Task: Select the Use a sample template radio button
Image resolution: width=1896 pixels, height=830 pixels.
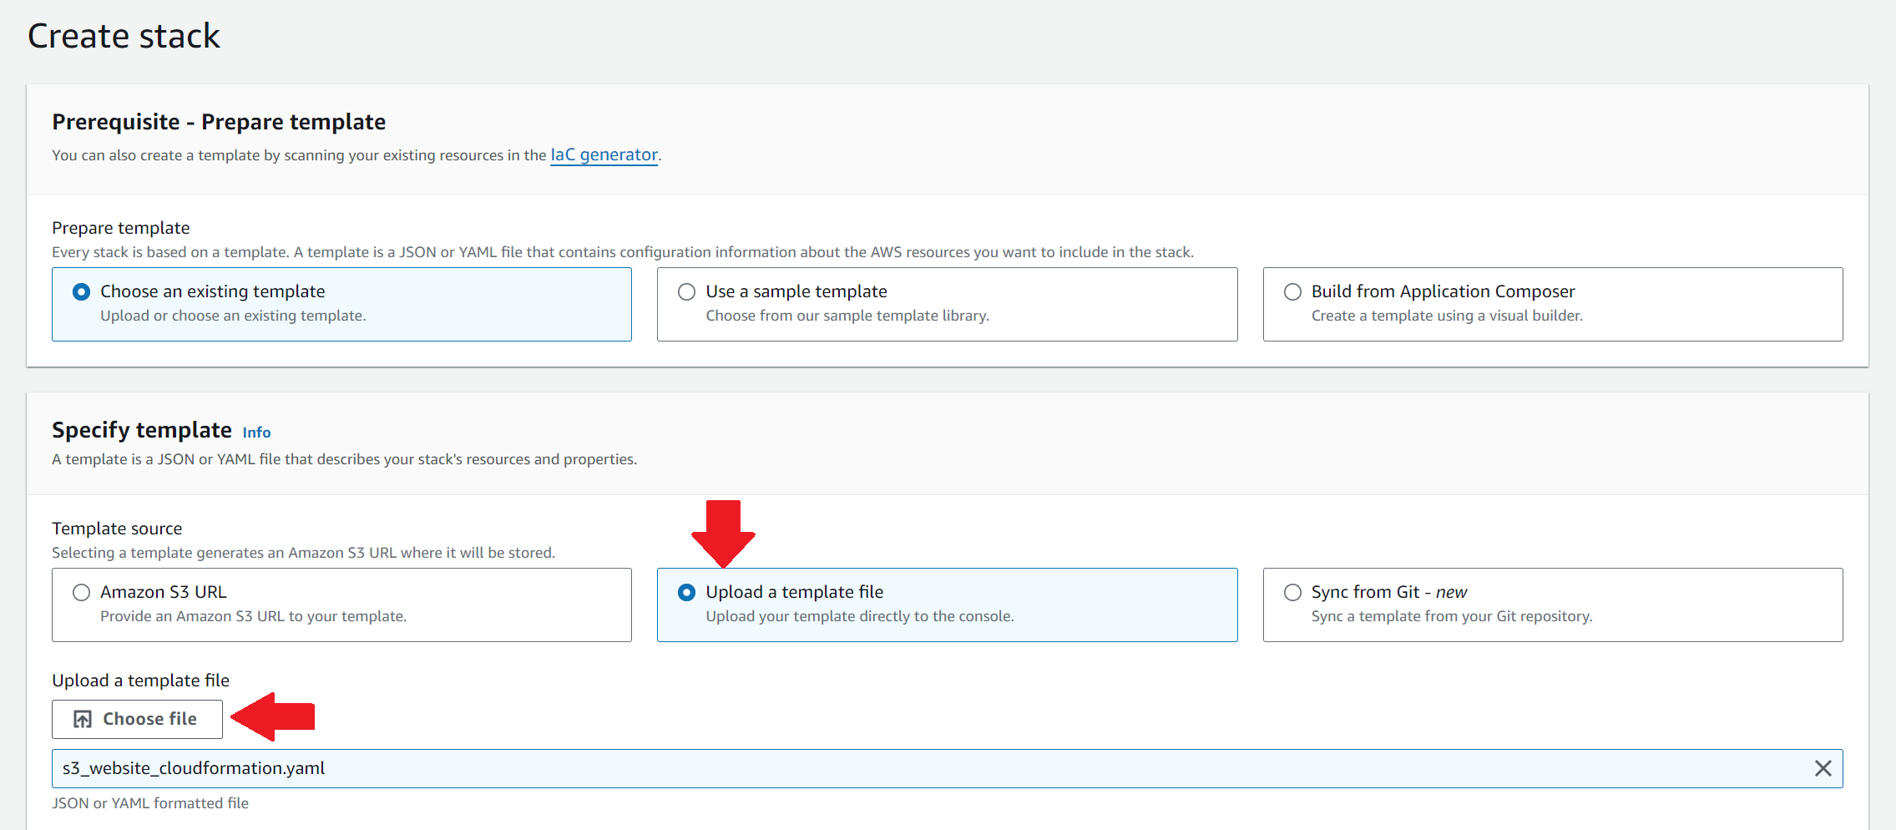Action: pyautogui.click(x=686, y=292)
